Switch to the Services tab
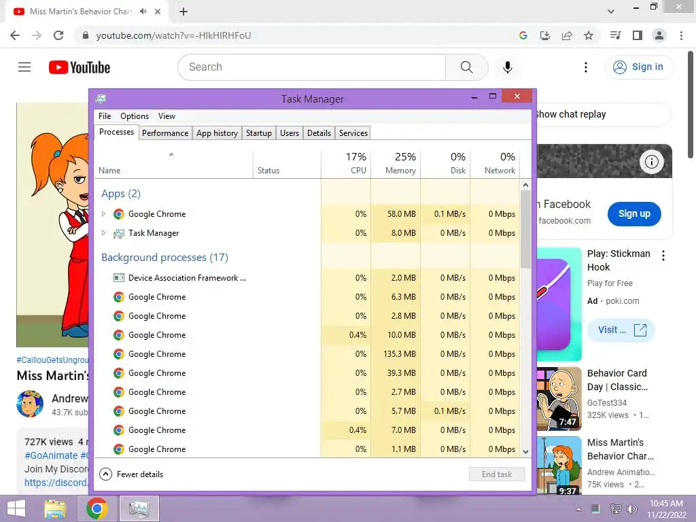696x522 pixels. pos(353,133)
